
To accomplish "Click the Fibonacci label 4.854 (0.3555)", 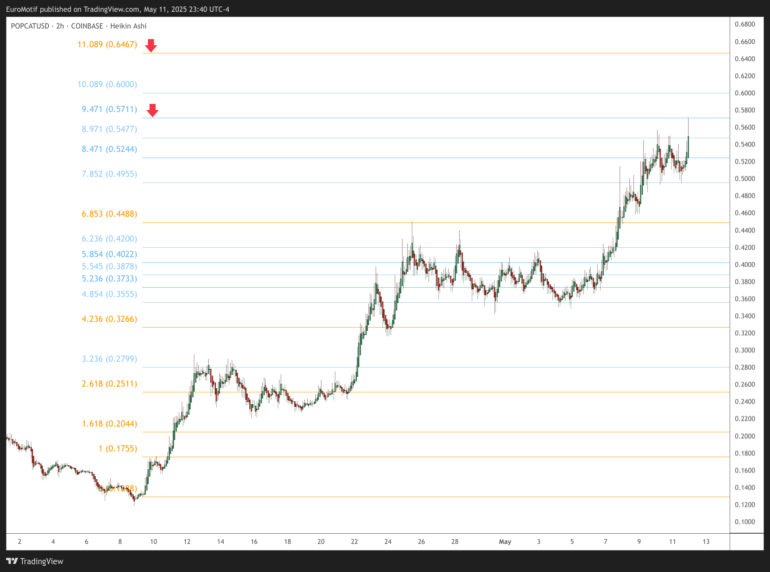I will [110, 294].
